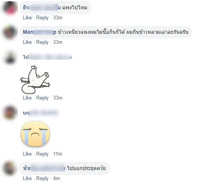Open the first commenter's profile picture
207x183 pixels.
[10, 8]
